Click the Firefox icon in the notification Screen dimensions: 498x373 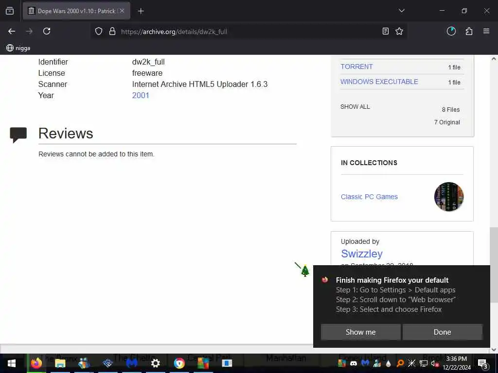[324, 279]
